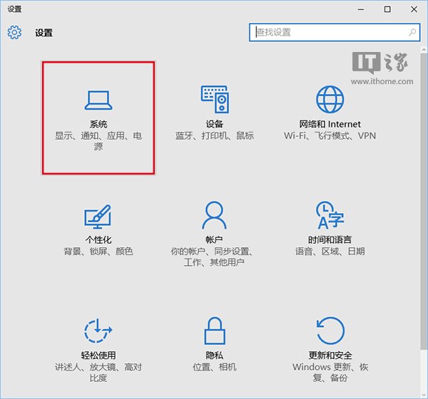Click the 系统 label text
Image resolution: width=428 pixels, height=399 pixels.
click(98, 124)
